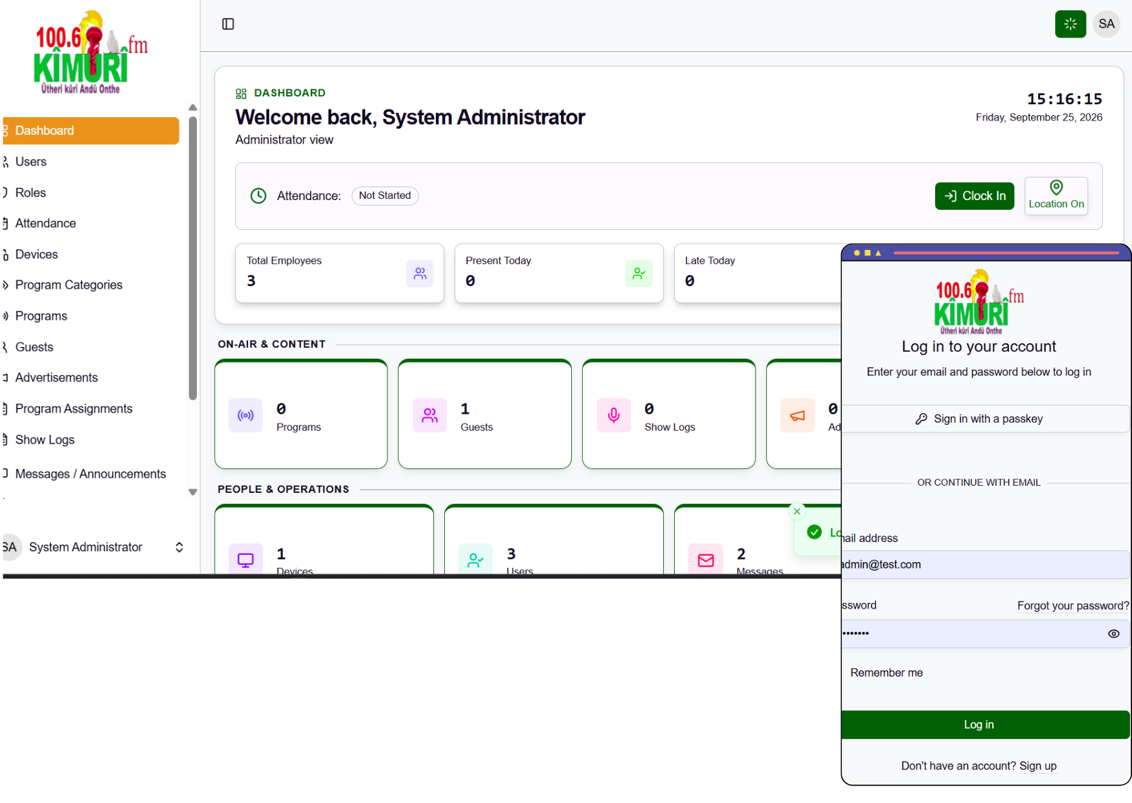Screen dimensions: 1132x803
Task: Check the Remember me option
Action: point(886,673)
